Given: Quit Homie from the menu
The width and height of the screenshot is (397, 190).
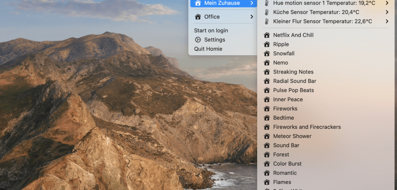Looking at the screenshot, I should (x=208, y=49).
